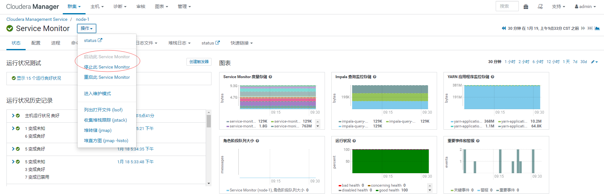Switch to the 配置 tab
The image size is (604, 194).
pos(36,43)
